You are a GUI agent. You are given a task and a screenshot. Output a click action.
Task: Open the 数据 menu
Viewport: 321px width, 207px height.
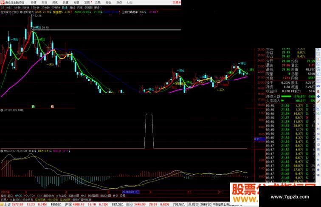pos(65,3)
